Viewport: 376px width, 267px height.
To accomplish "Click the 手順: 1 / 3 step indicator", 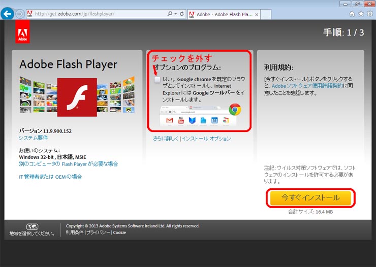I will tap(343, 32).
